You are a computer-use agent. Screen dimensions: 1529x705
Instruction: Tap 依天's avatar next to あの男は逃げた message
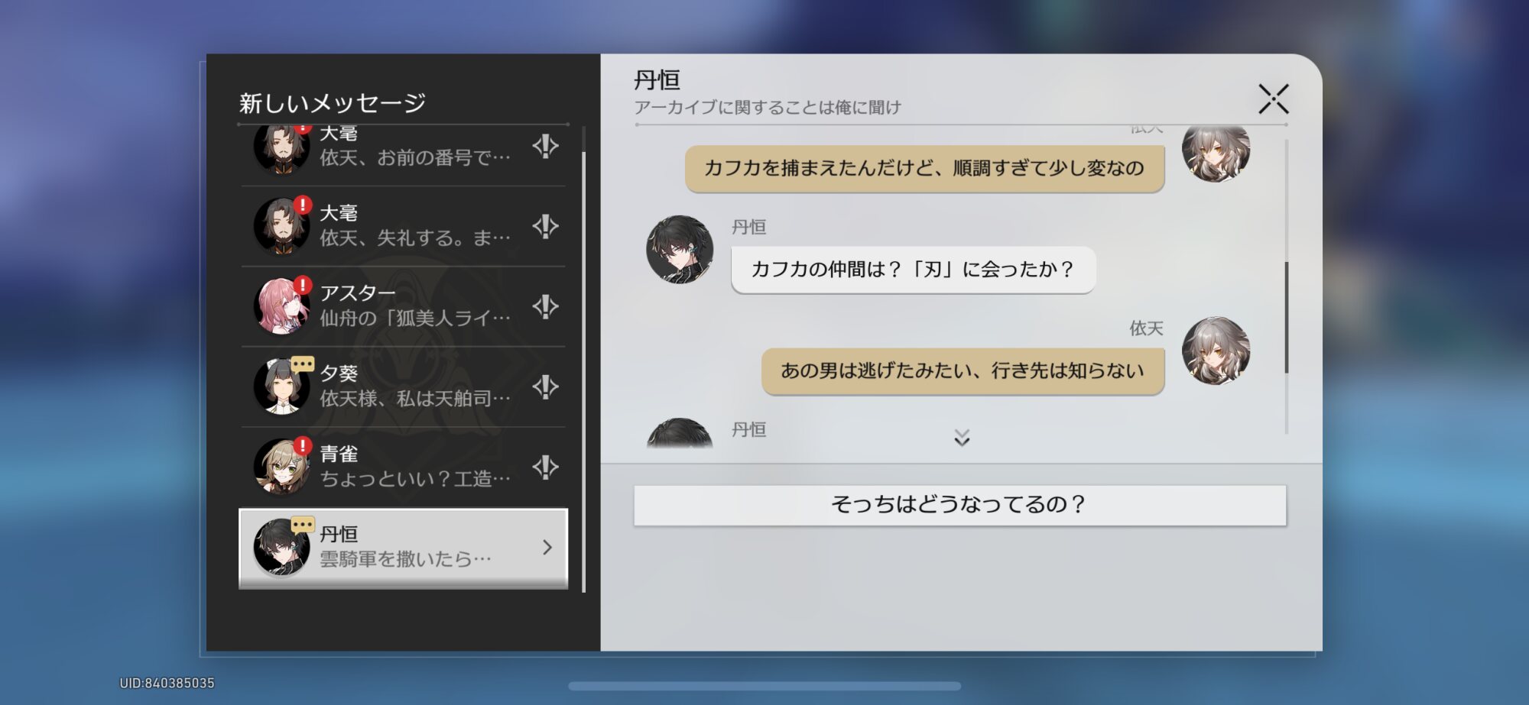point(1216,351)
